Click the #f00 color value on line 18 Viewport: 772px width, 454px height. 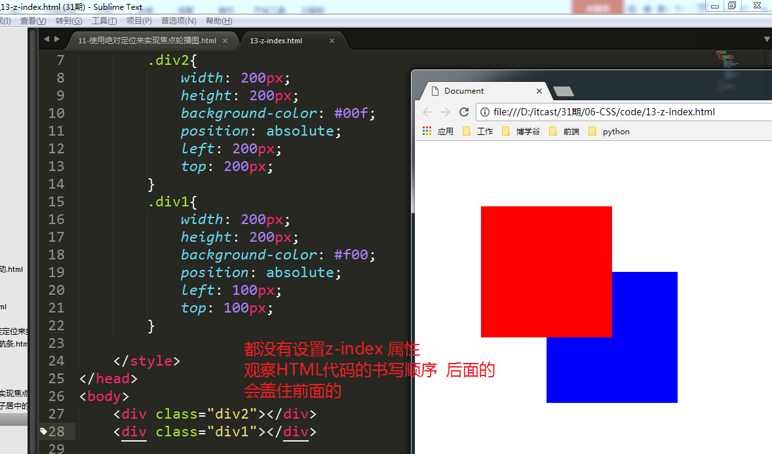[351, 255]
